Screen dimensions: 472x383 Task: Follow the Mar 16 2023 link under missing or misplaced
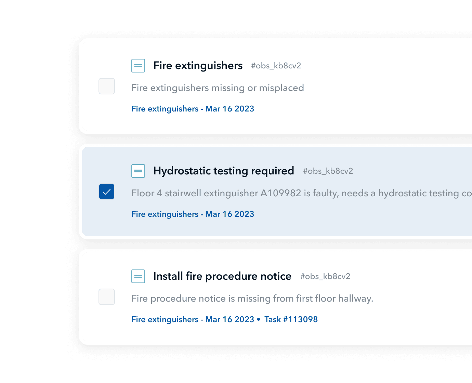193,109
